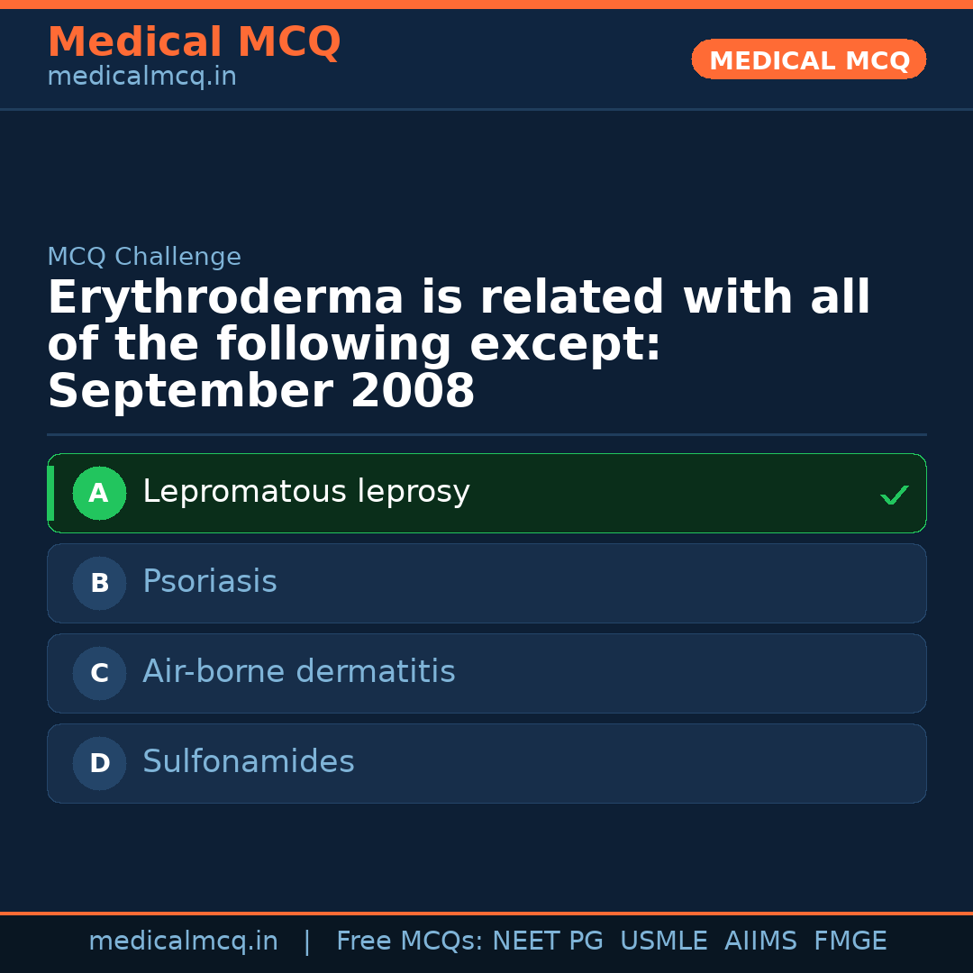Open the MCQ Challenge tab label
Screen dimensions: 973x973
[144, 256]
